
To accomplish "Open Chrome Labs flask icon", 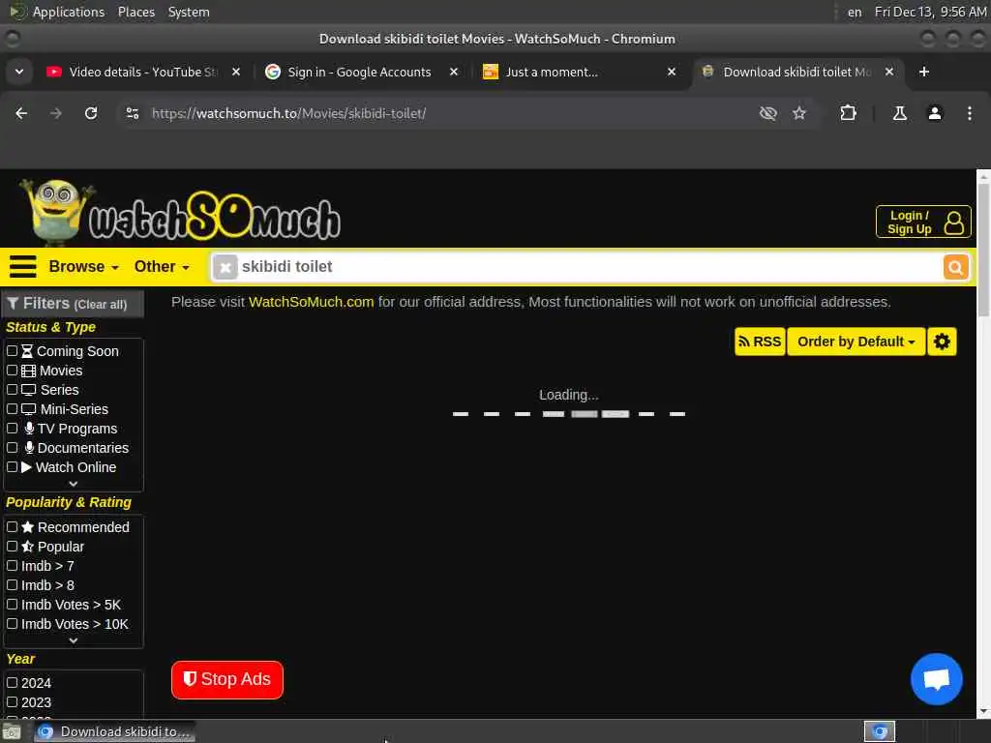I will tap(900, 113).
